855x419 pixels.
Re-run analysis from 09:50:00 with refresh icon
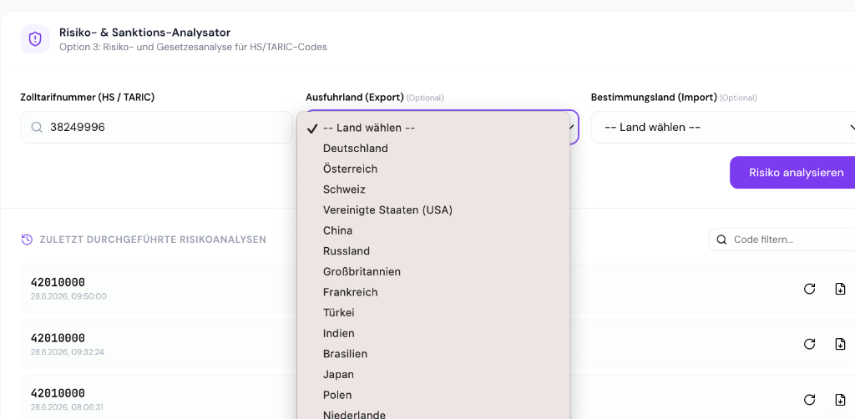(x=810, y=289)
